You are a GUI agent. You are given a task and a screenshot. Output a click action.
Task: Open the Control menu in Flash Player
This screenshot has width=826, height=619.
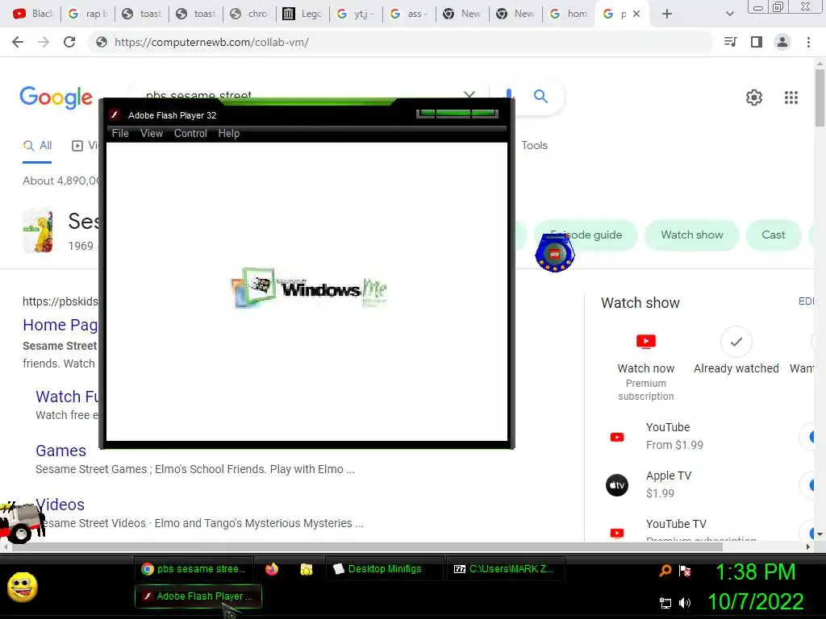click(190, 133)
